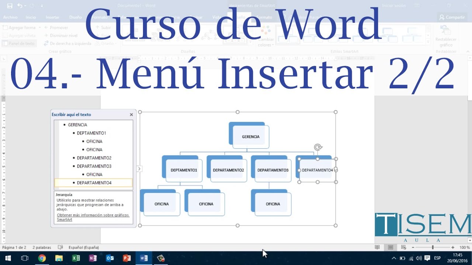Click the Word icon on the taskbar
The height and width of the screenshot is (265, 472).
coord(144,258)
